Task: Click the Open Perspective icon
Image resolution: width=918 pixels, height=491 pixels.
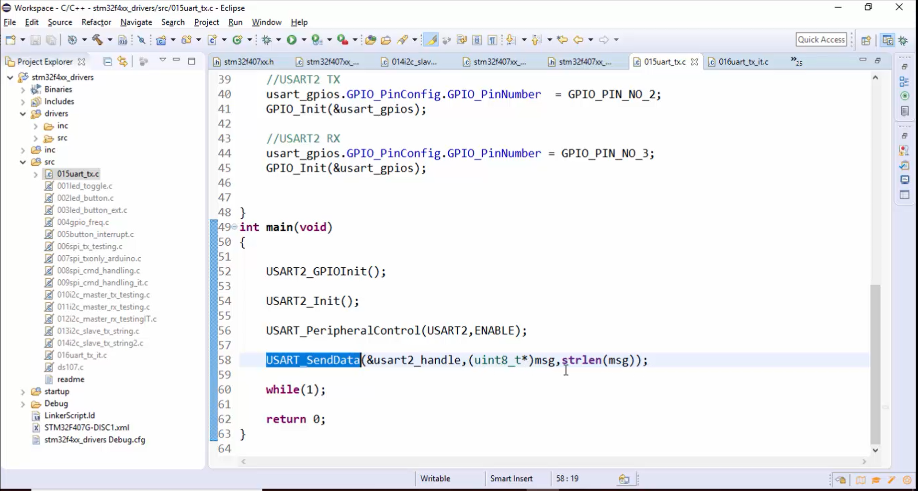Action: click(x=866, y=40)
